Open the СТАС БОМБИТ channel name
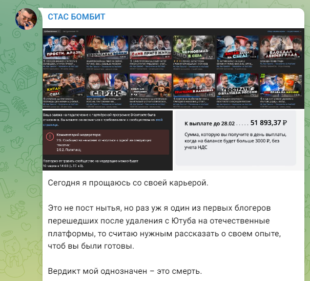The image size is (310, 281). tap(76, 16)
